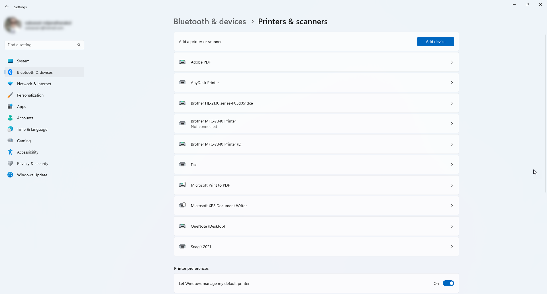The width and height of the screenshot is (547, 294).
Task: Click the Microsoft XPS Document Writer icon
Action: (182, 205)
